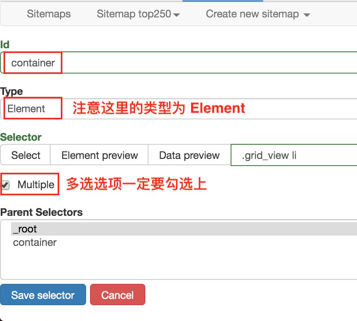Click the Data preview button
The image size is (357, 321).
click(189, 155)
